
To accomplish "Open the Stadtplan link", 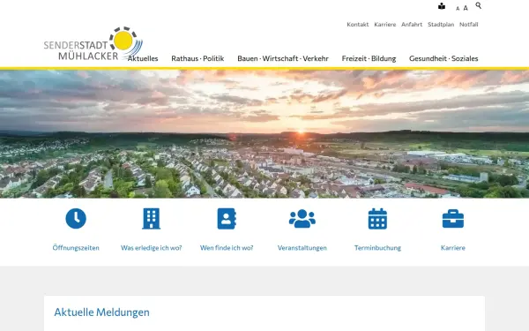I will (441, 25).
